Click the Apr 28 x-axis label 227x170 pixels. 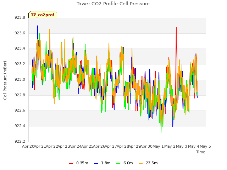(x=123, y=146)
